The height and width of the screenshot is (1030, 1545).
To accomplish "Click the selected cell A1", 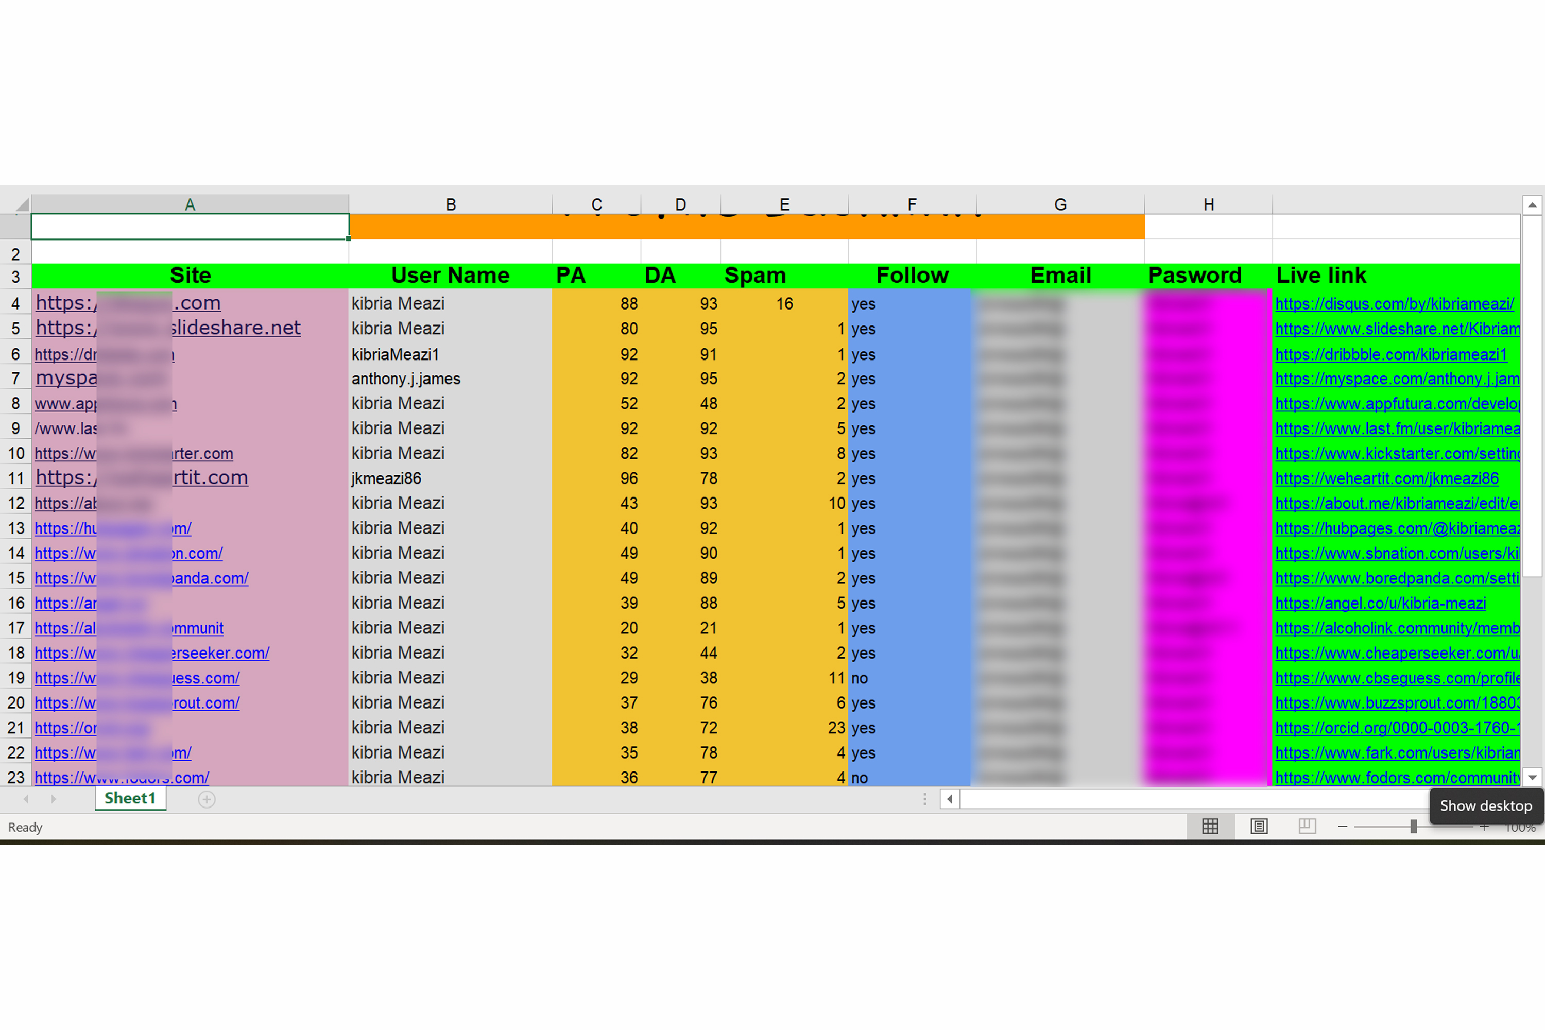I will pos(190,227).
